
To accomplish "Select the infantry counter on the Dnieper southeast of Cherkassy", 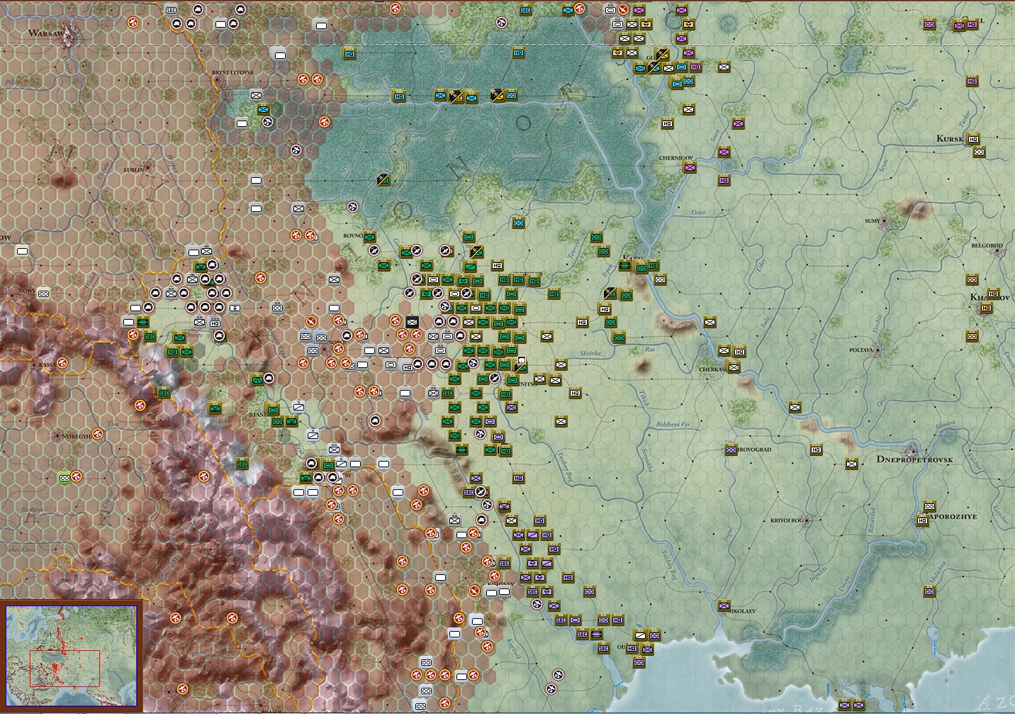I will tap(795, 407).
